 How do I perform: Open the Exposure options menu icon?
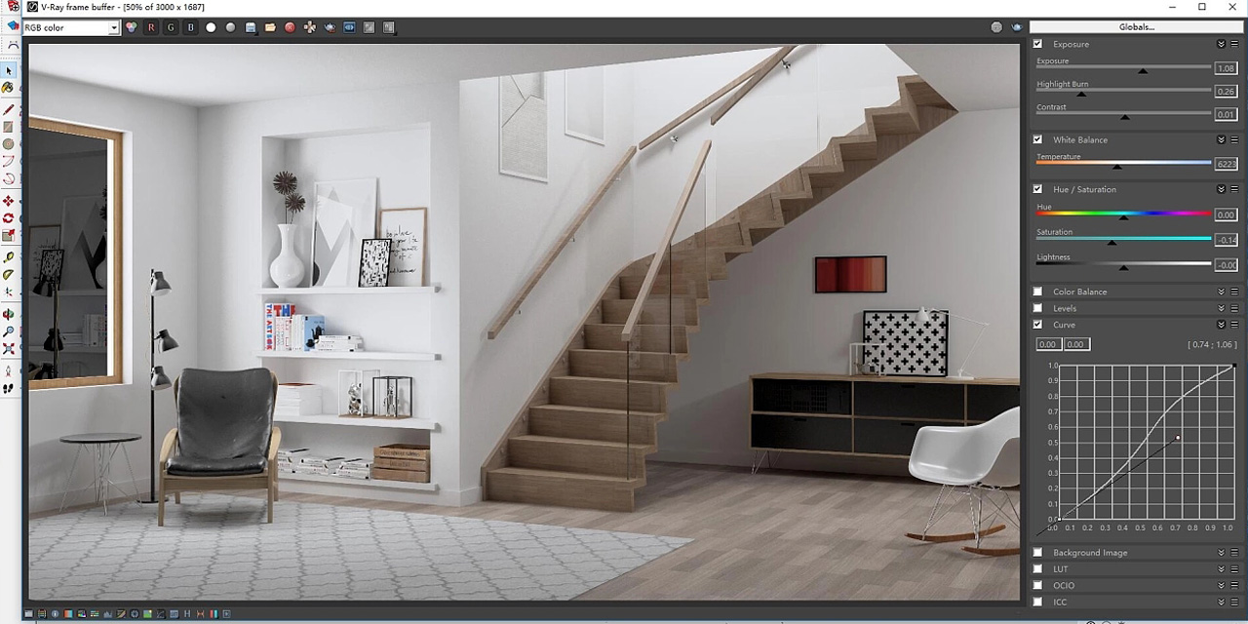click(x=1234, y=44)
